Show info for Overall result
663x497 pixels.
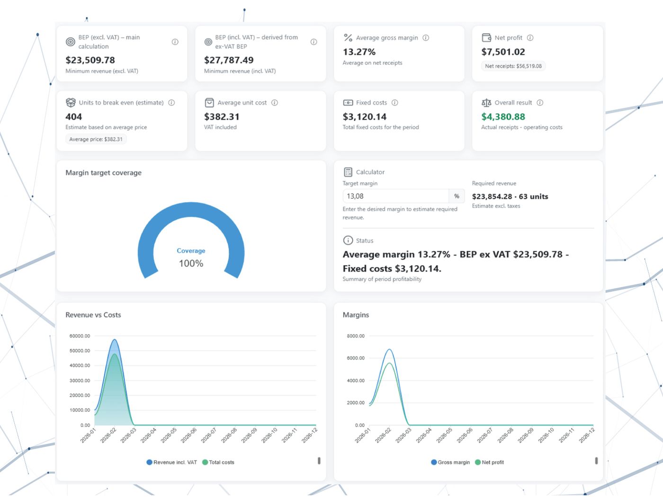pos(540,103)
